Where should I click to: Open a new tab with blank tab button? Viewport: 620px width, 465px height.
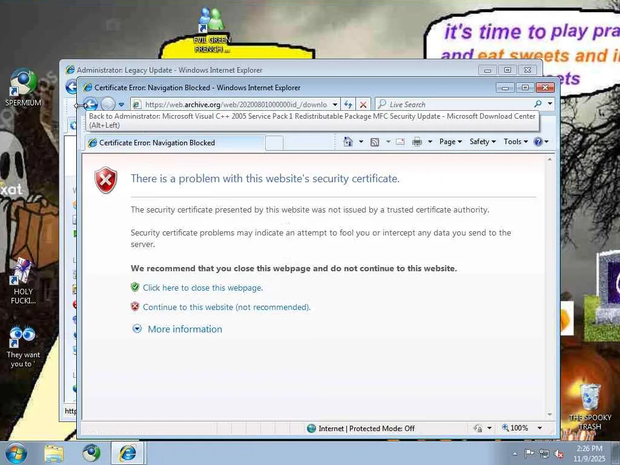coord(274,143)
